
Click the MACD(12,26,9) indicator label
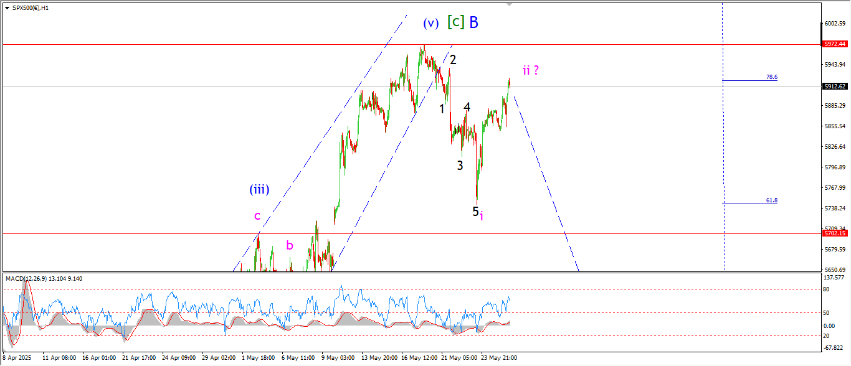[26, 278]
